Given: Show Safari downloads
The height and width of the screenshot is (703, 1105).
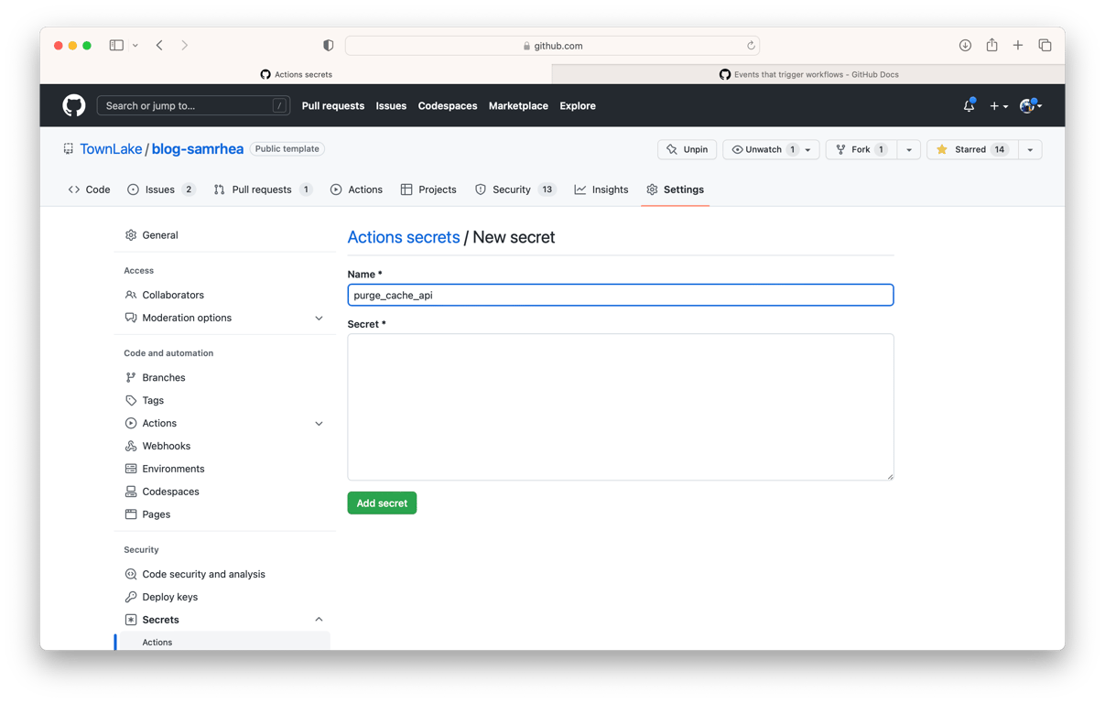Looking at the screenshot, I should coord(965,45).
